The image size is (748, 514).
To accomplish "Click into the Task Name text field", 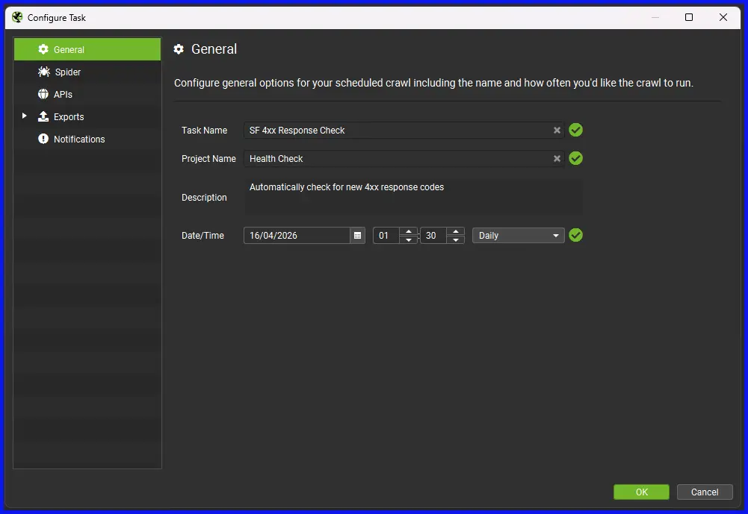I will (x=404, y=130).
